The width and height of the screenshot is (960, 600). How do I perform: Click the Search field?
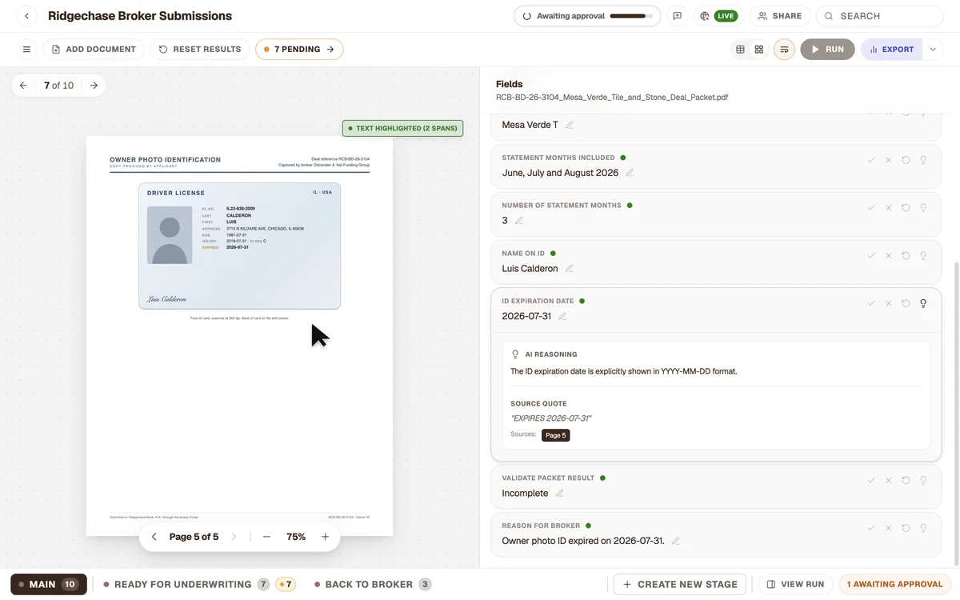click(x=880, y=16)
